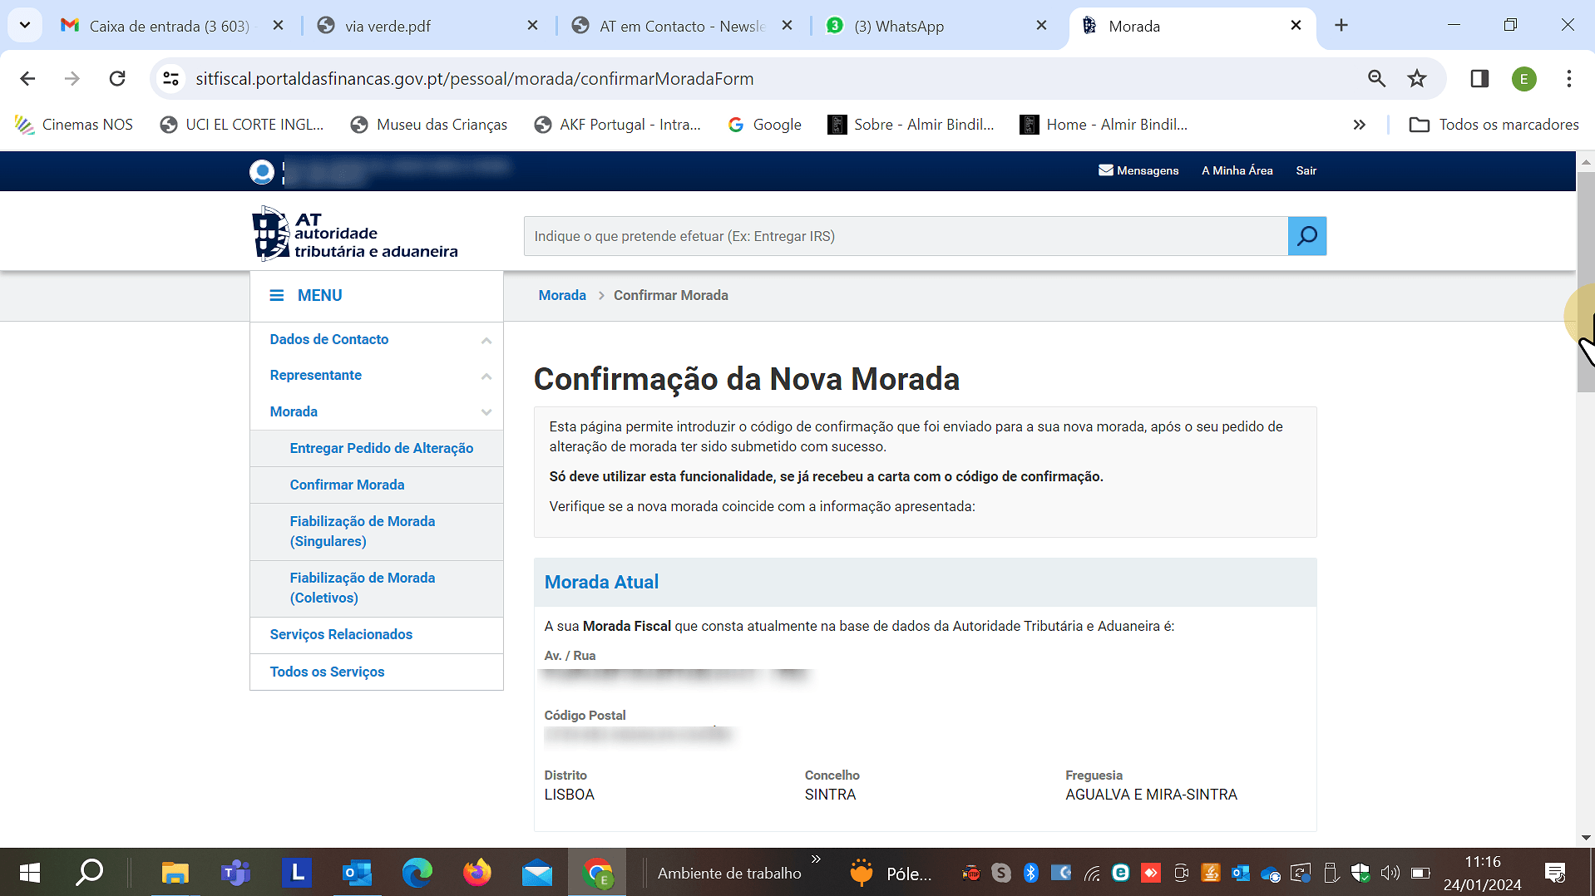This screenshot has height=896, width=1595.
Task: Switch to the via verde.pdf tab
Action: pyautogui.click(x=388, y=26)
